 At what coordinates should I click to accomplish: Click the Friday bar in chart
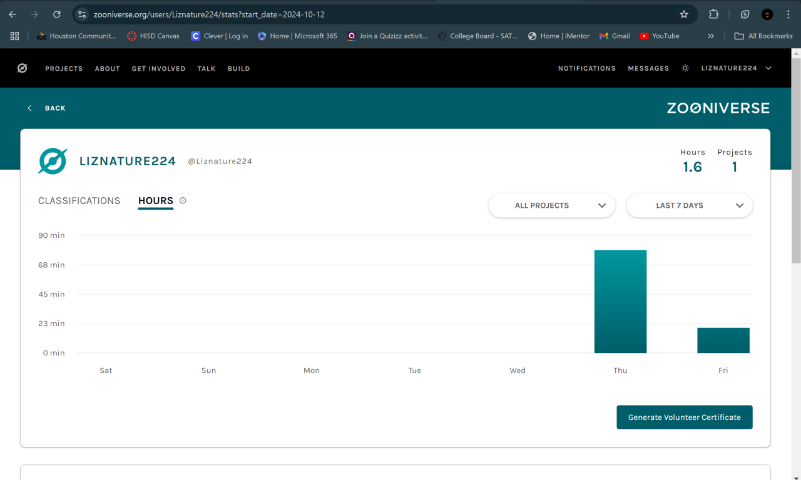click(723, 340)
